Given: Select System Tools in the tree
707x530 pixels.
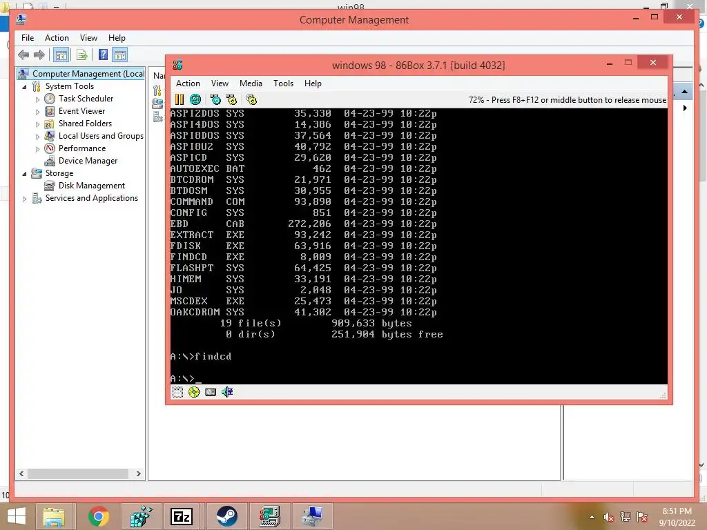Looking at the screenshot, I should tap(70, 86).
